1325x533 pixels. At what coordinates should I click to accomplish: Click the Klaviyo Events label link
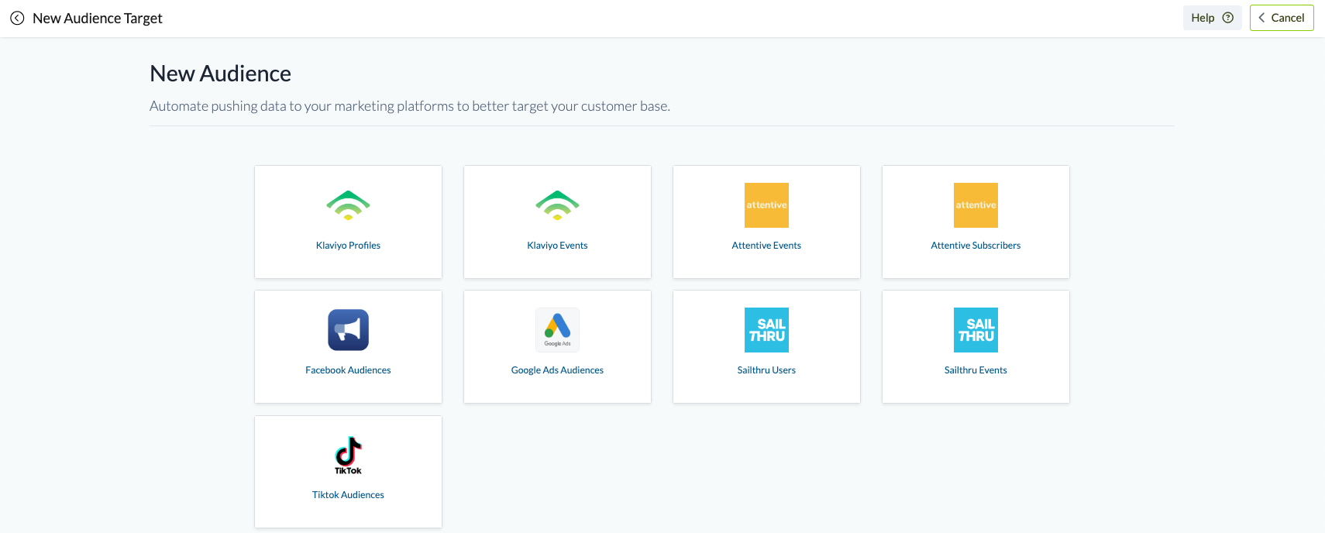point(557,246)
